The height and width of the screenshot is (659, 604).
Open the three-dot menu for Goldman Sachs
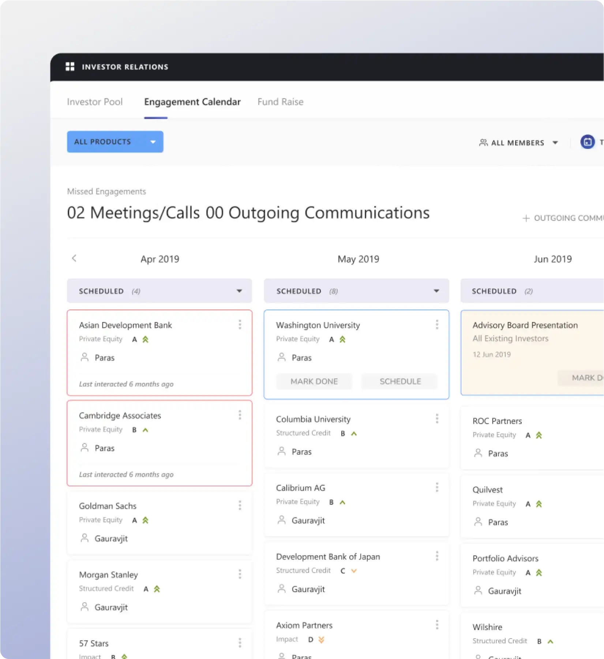pos(240,505)
